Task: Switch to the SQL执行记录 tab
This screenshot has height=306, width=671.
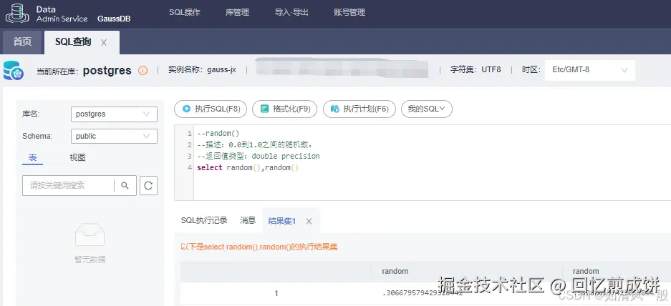Action: pos(203,220)
